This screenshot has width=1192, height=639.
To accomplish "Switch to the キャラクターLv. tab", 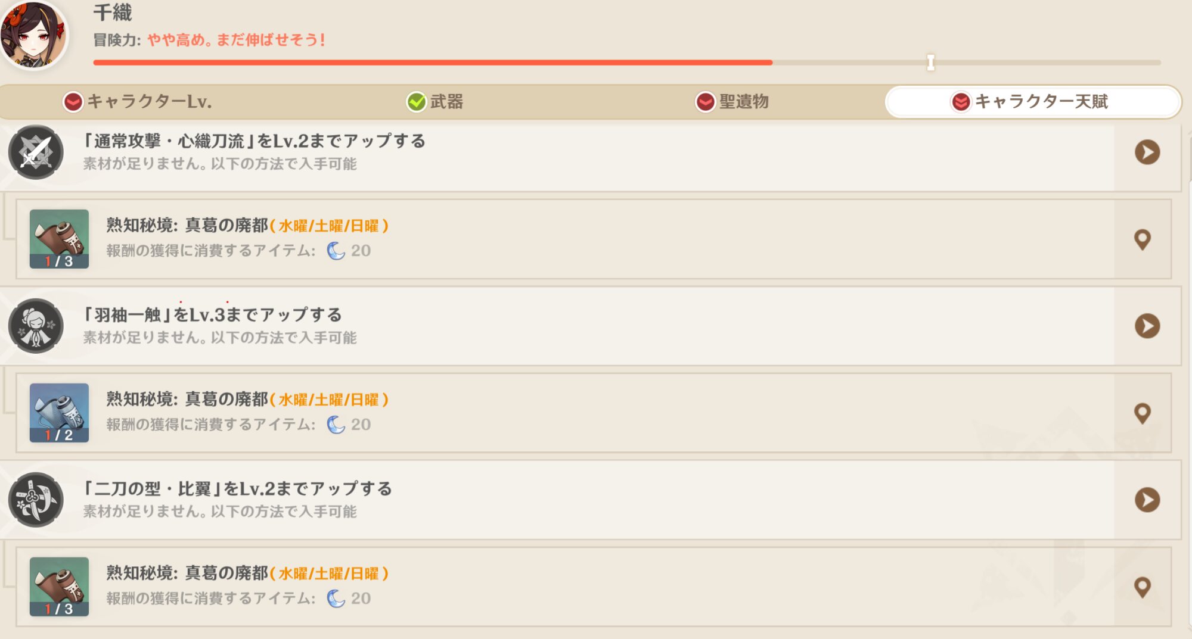I will [x=138, y=102].
